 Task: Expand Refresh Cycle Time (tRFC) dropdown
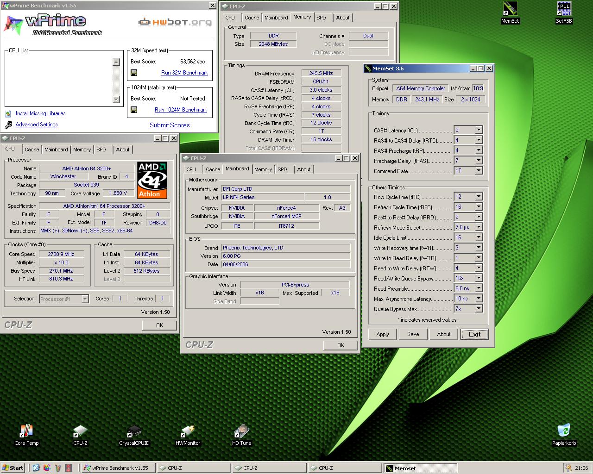pos(479,207)
